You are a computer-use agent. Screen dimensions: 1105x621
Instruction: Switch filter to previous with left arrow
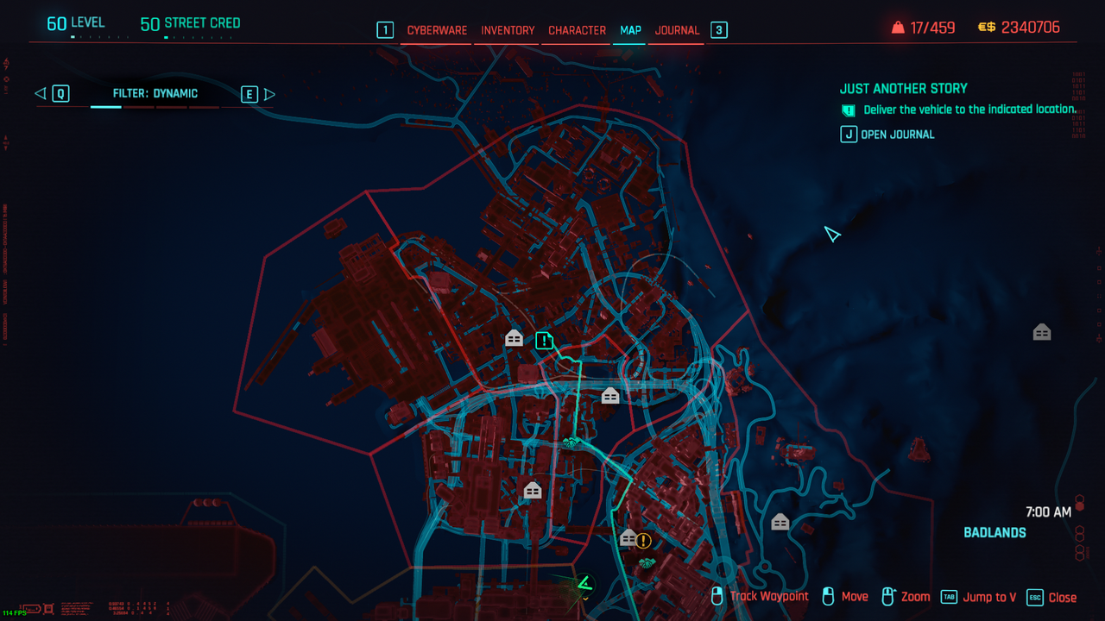coord(41,94)
